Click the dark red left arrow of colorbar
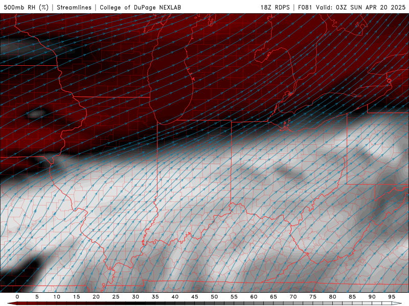This screenshot has height=306, width=409. [12, 303]
